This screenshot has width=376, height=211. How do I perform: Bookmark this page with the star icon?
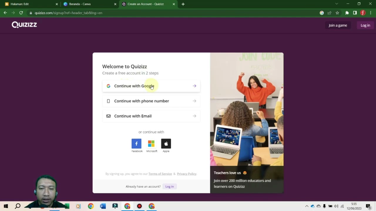[x=337, y=13]
